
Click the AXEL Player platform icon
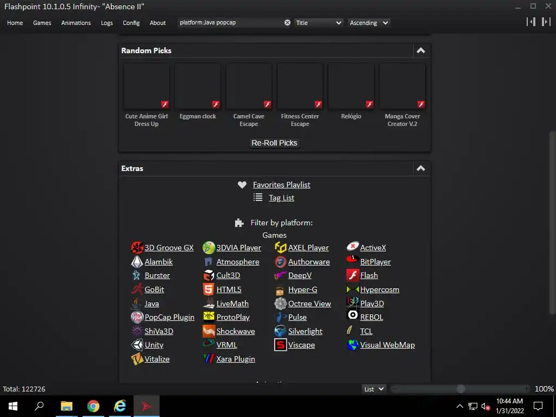281,248
